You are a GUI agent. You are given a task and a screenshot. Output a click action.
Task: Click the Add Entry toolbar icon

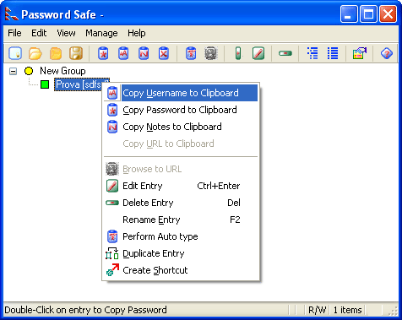(238, 53)
